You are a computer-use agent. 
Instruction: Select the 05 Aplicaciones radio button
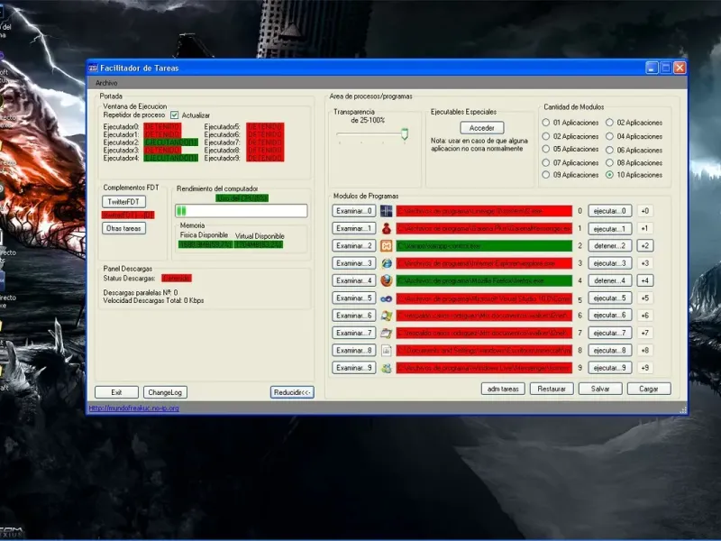(x=545, y=149)
